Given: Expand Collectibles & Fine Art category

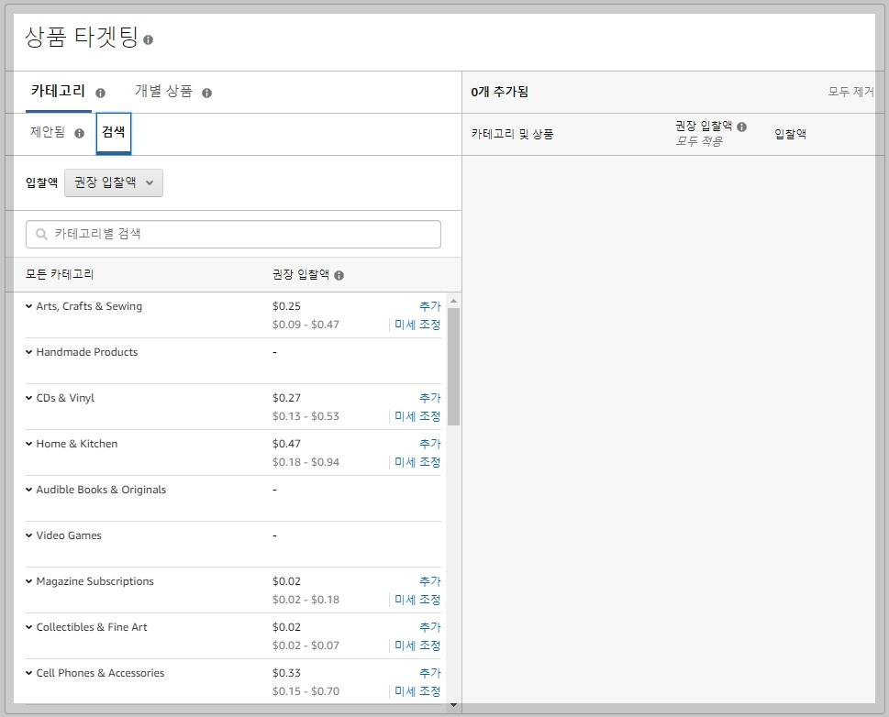Looking at the screenshot, I should (29, 627).
